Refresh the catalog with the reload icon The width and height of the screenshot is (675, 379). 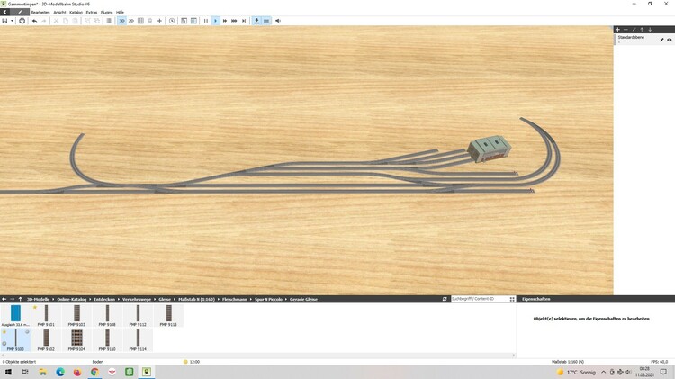pos(445,299)
